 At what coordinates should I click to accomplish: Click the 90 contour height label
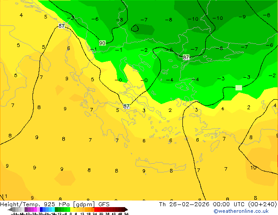coord(102,43)
